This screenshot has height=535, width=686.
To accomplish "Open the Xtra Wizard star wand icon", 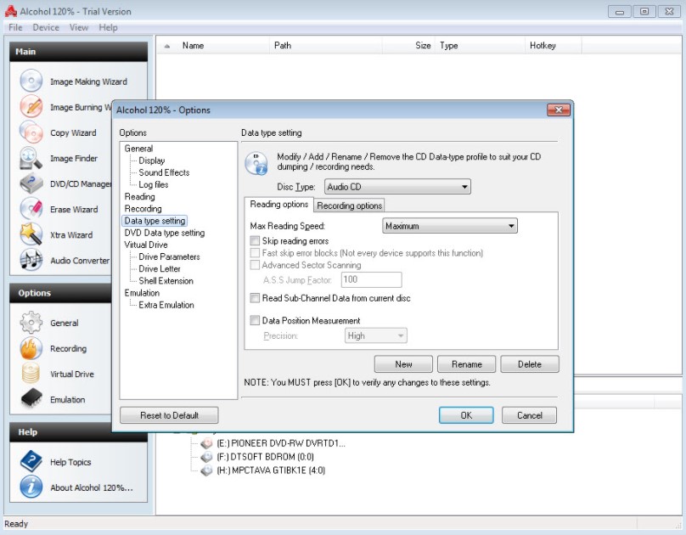I will tap(31, 234).
